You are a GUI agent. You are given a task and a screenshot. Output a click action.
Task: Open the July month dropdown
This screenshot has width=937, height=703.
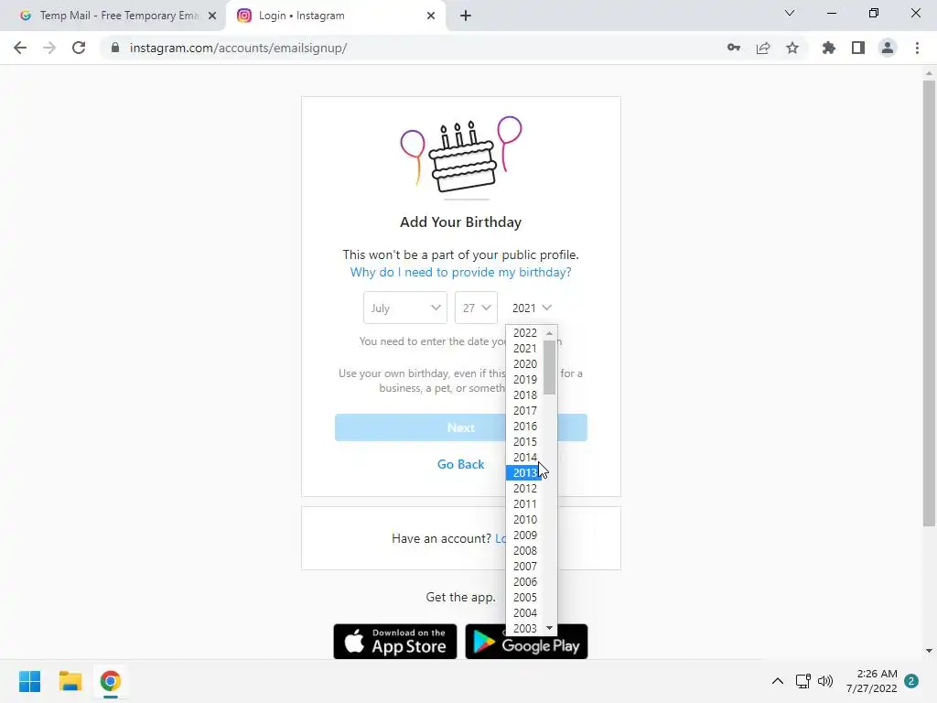click(x=405, y=308)
